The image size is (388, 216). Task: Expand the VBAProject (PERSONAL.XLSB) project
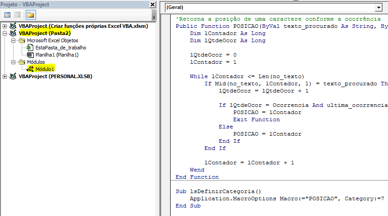click(5, 76)
